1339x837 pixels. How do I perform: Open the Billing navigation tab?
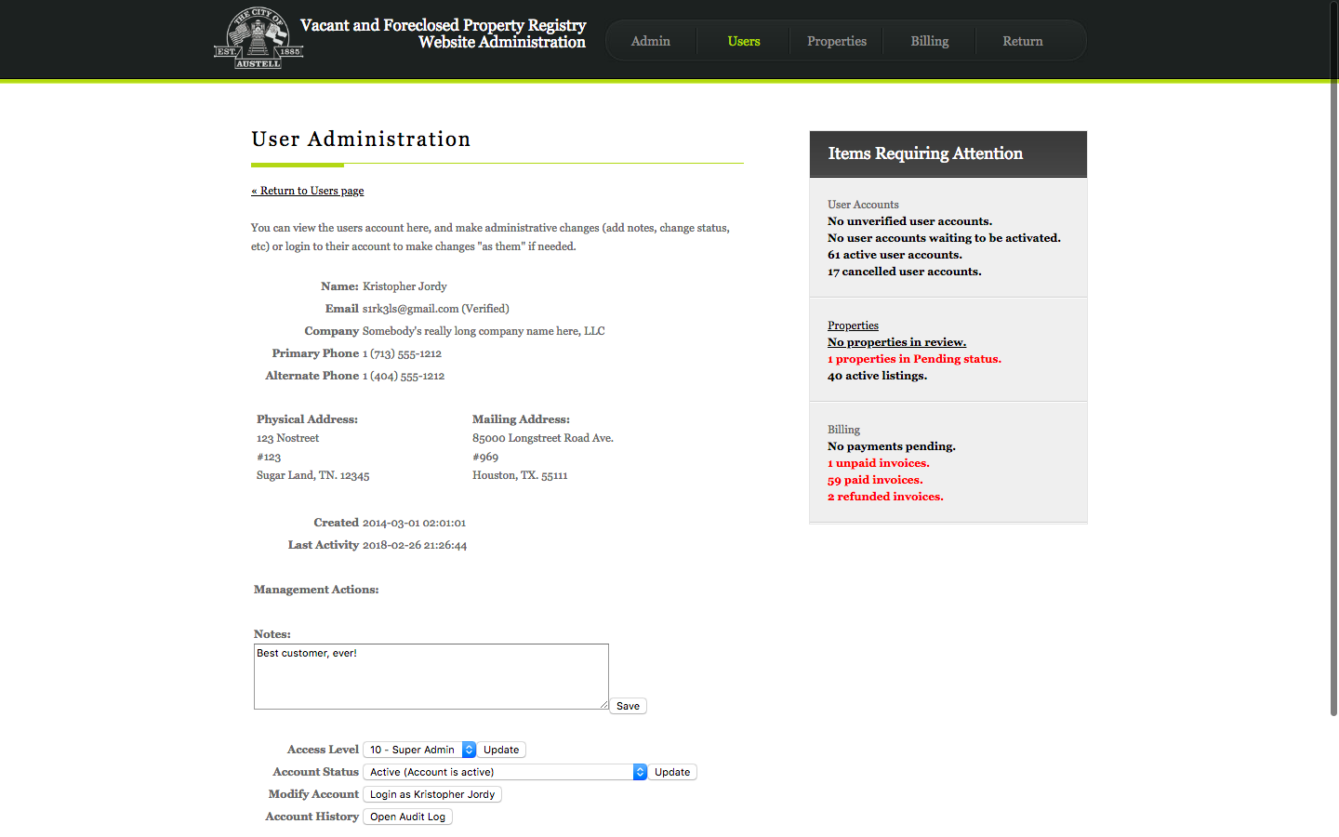930,41
